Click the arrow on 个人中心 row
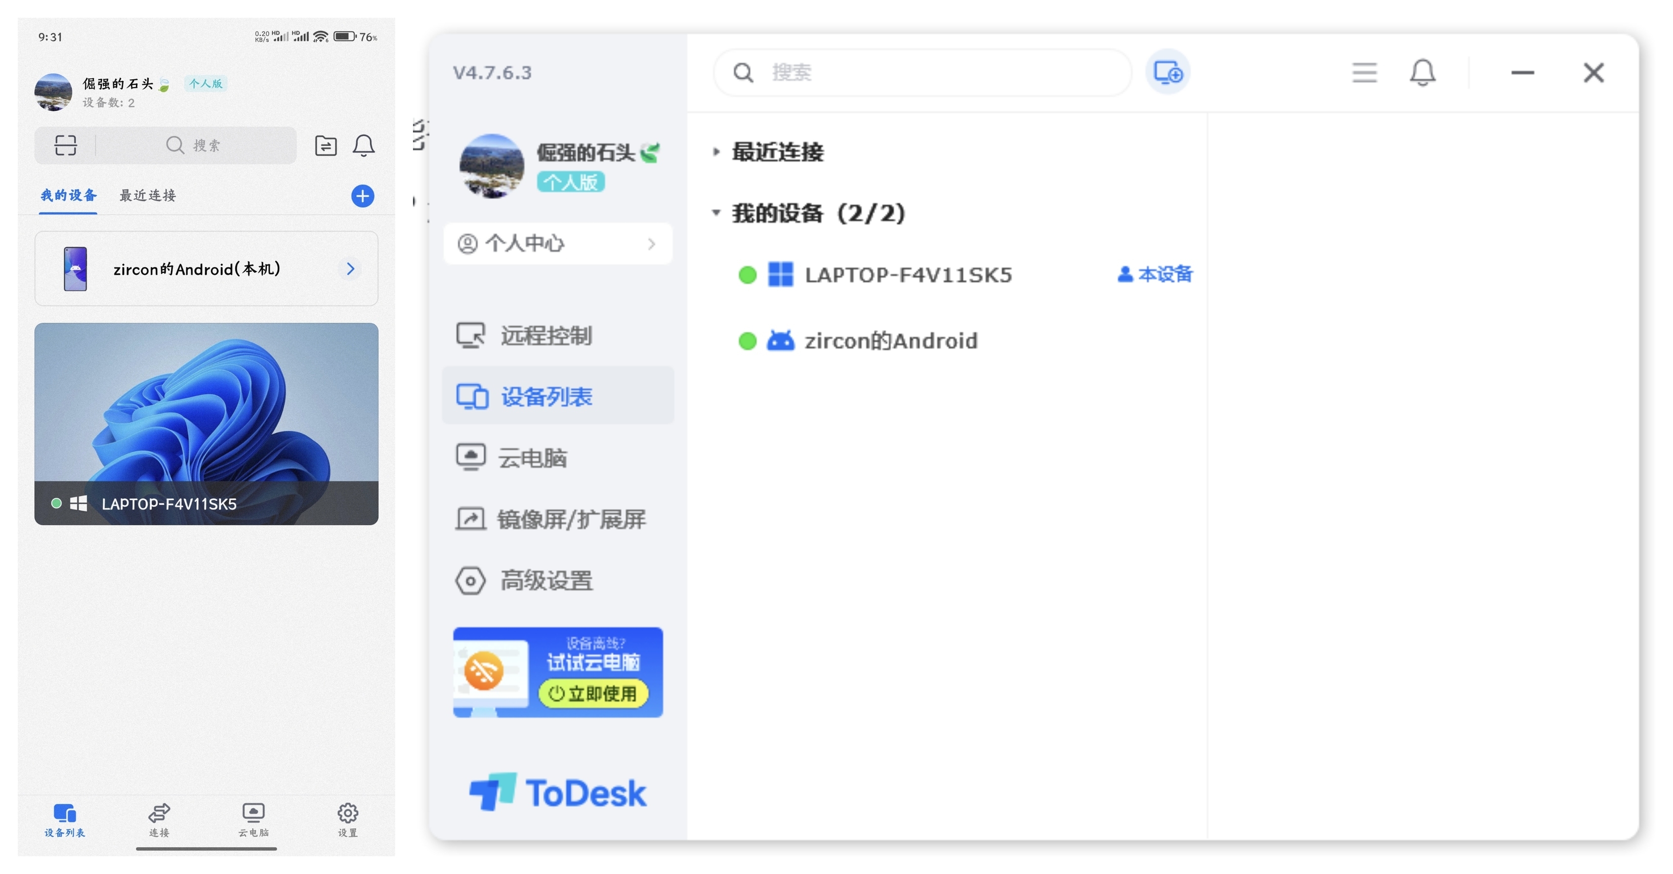 point(651,243)
